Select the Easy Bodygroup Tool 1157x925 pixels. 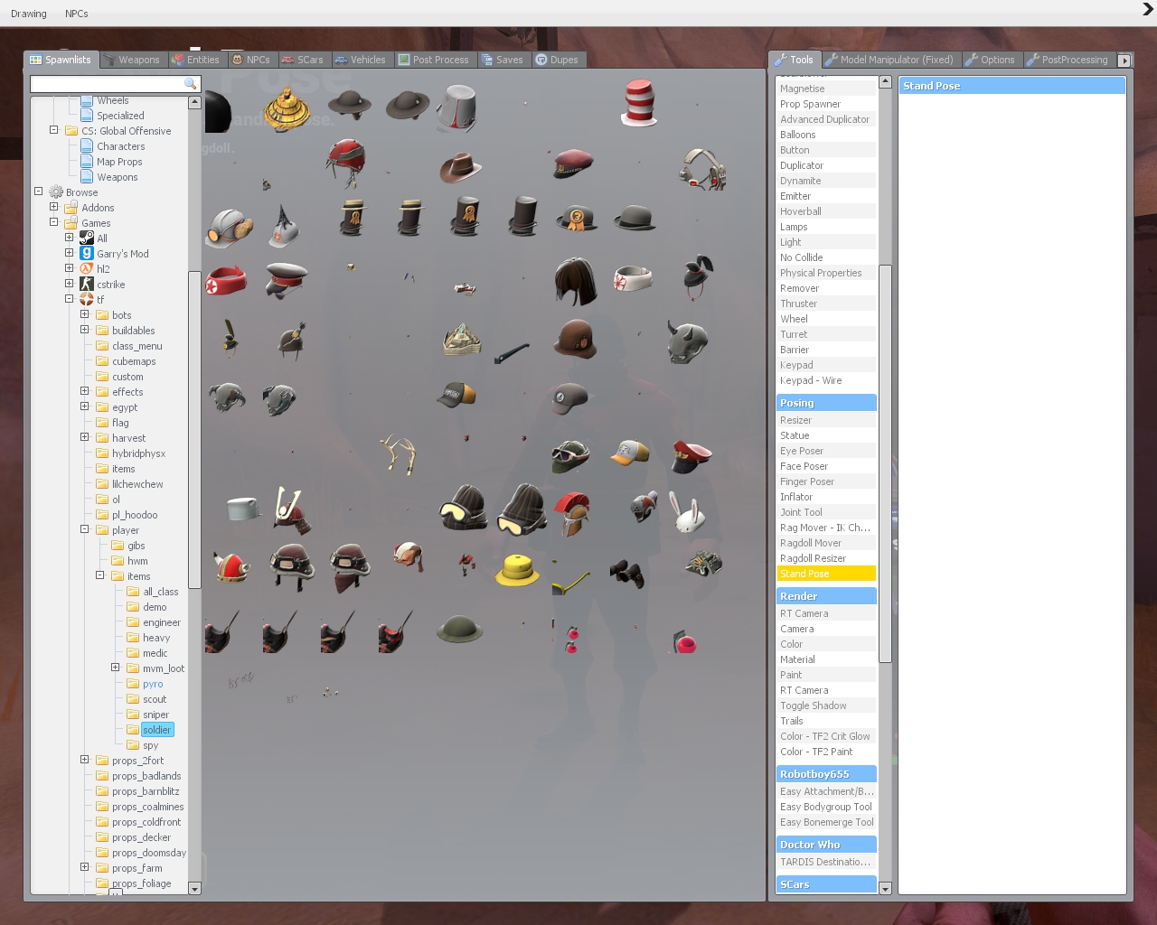click(x=826, y=807)
